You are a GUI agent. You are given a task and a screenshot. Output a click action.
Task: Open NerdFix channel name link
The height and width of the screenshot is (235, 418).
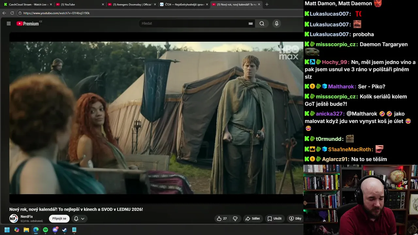[x=27, y=217]
